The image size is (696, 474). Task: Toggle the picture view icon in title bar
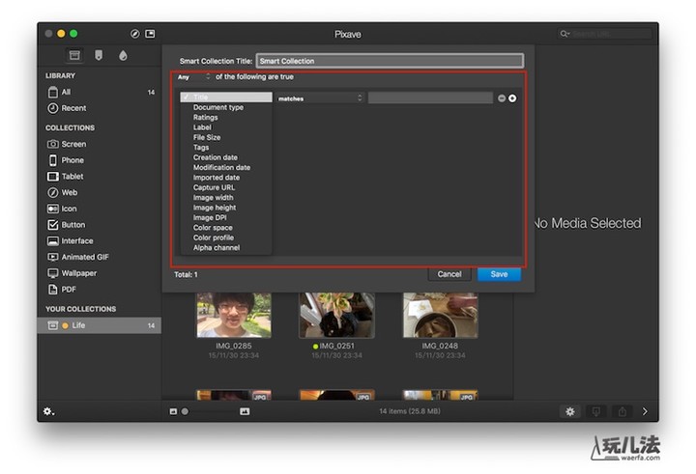(x=150, y=34)
